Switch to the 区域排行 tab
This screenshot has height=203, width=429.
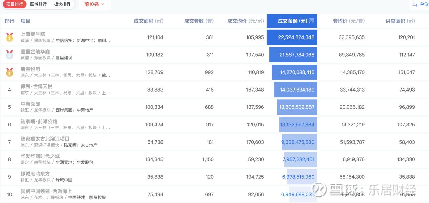click(39, 4)
